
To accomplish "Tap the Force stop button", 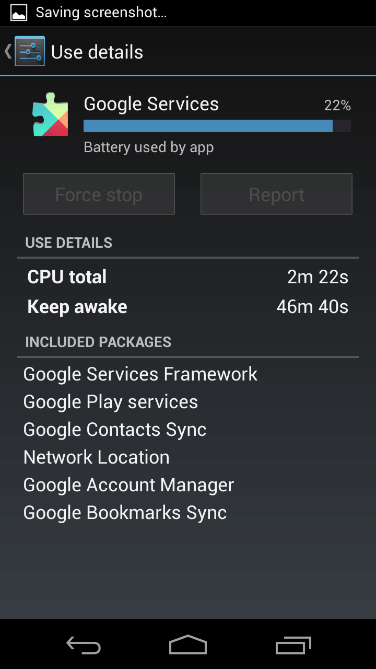I will [99, 194].
